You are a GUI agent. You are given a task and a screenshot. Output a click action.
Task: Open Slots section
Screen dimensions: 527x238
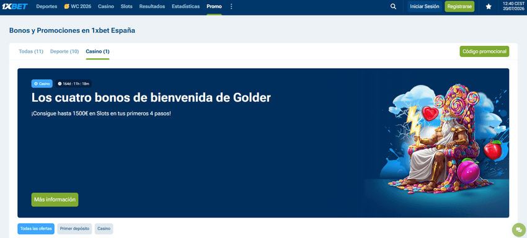[126, 6]
